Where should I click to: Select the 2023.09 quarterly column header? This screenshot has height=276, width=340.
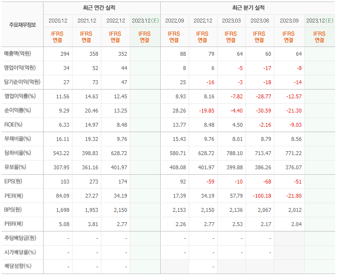[289, 21]
